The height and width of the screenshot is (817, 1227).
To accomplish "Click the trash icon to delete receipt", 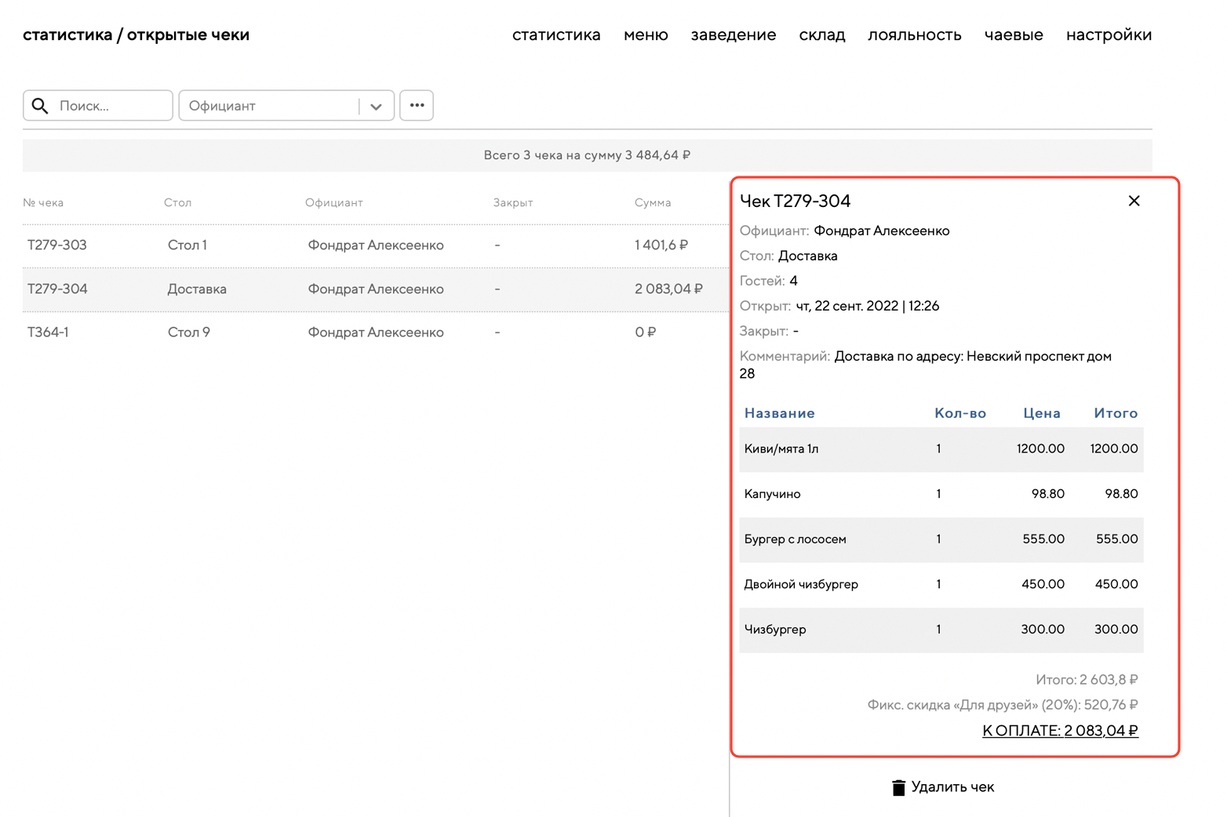I will click(898, 787).
